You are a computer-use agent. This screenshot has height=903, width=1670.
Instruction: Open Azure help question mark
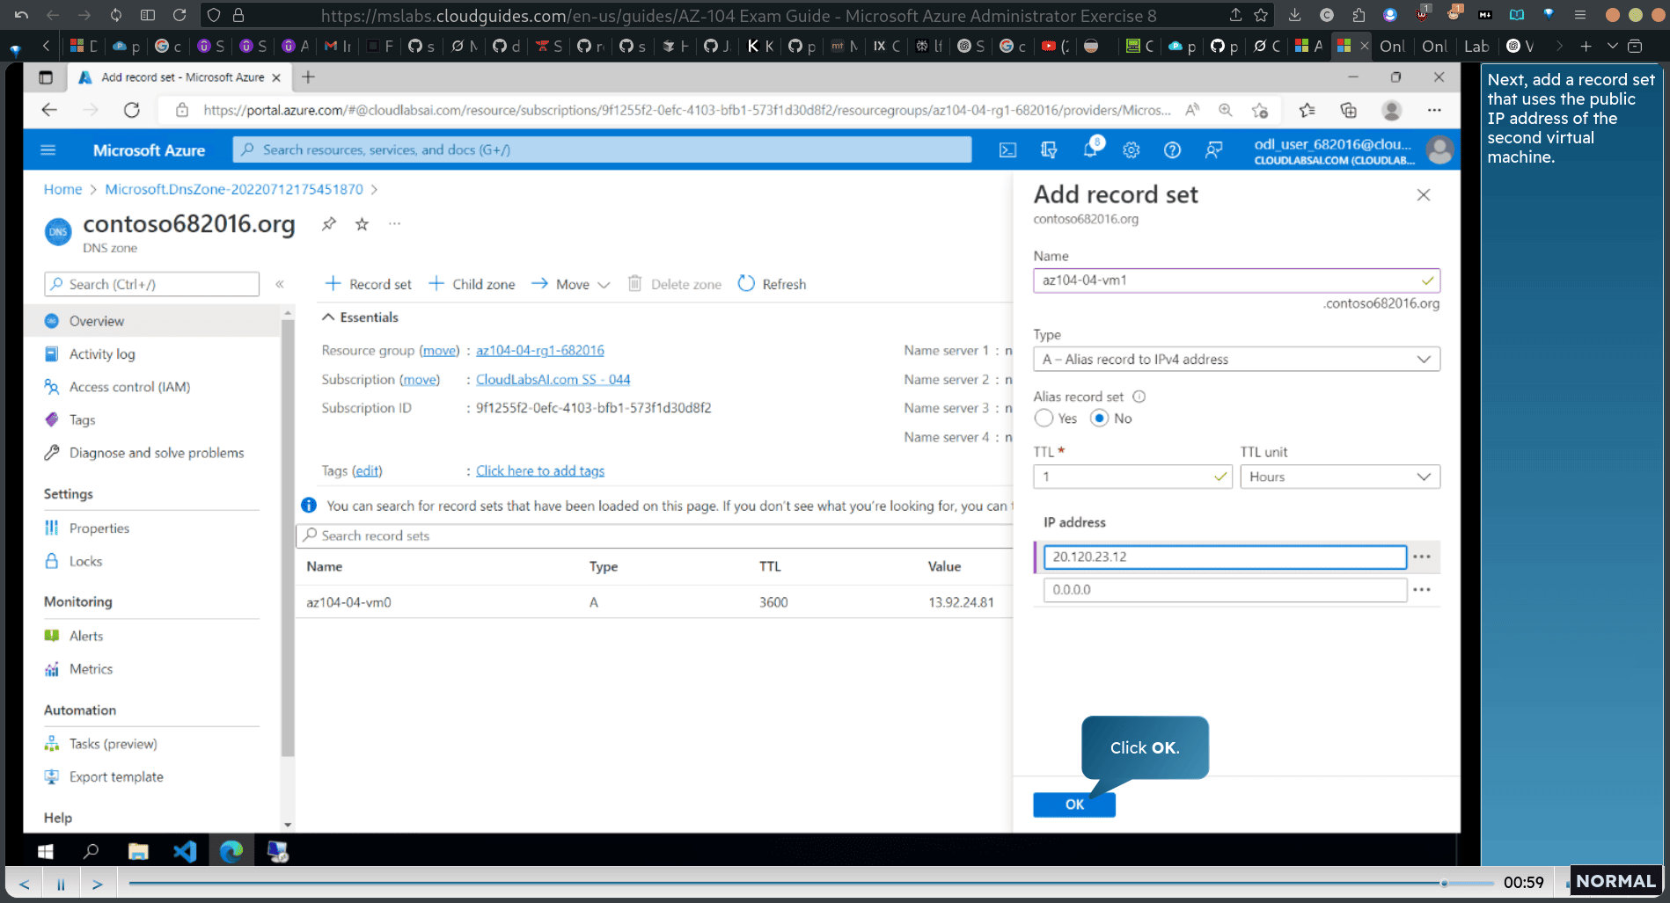tap(1172, 150)
